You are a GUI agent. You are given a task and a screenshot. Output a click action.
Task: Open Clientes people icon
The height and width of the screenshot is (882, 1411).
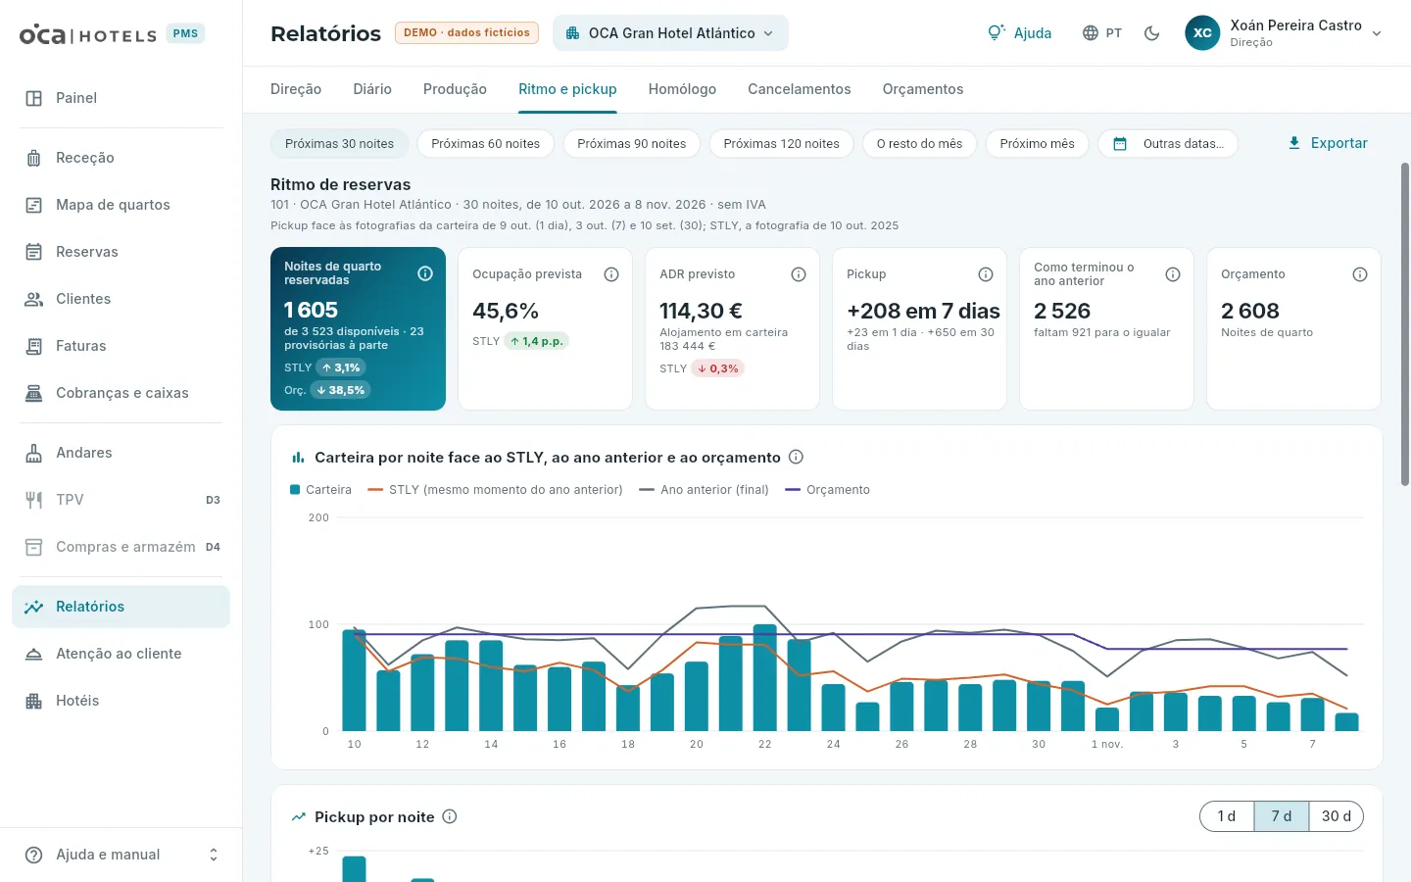[33, 299]
